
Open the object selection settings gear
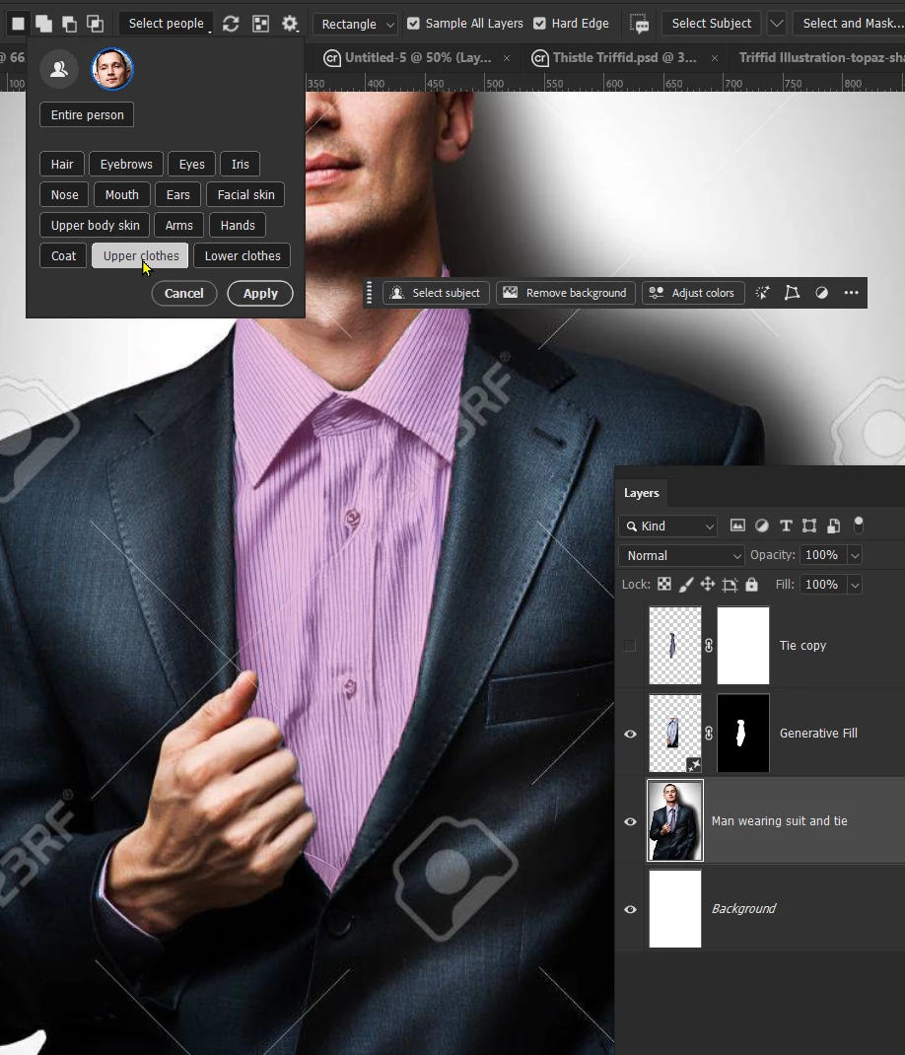(x=290, y=24)
